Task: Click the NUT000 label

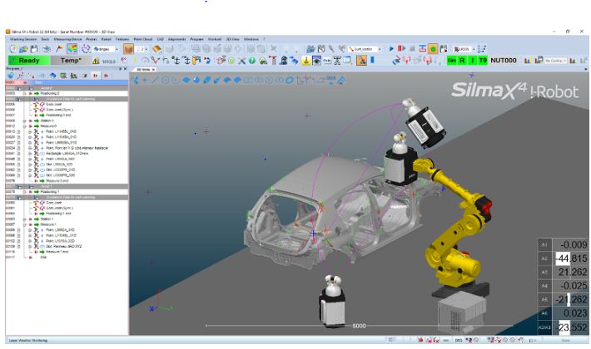Action: click(x=503, y=60)
